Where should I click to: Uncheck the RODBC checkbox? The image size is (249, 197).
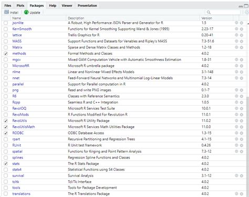pos(6,133)
